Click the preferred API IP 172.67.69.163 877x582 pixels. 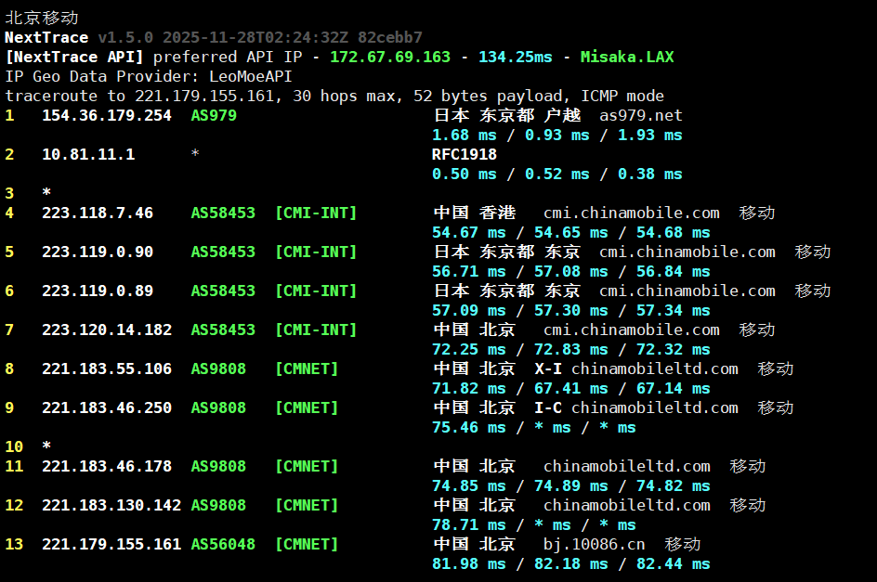[x=390, y=57]
